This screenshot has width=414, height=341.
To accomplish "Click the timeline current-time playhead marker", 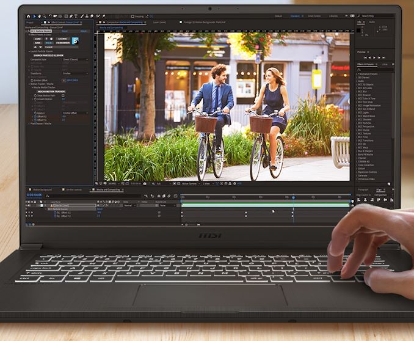I will (x=292, y=197).
